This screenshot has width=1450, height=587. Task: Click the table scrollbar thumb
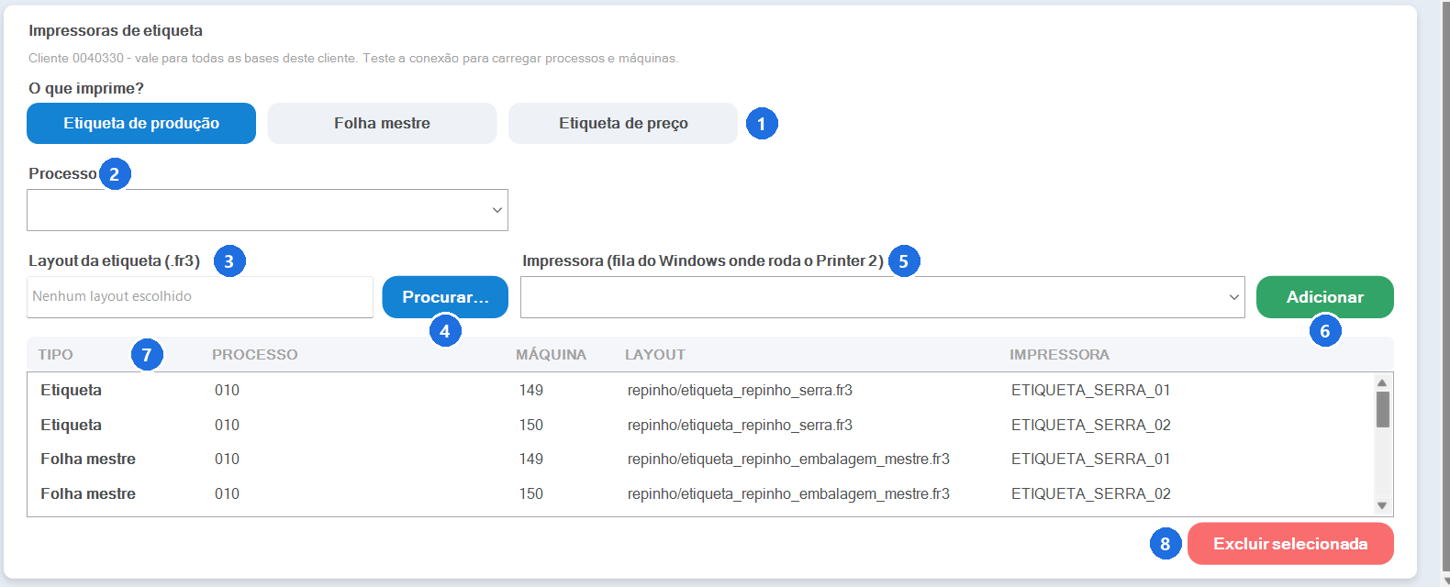[1382, 409]
